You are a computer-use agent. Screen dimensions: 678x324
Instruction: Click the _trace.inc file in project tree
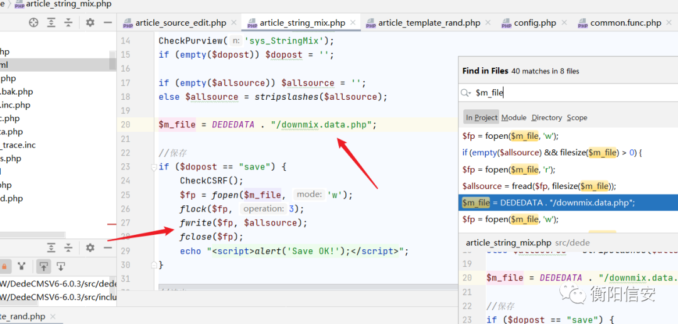click(18, 145)
